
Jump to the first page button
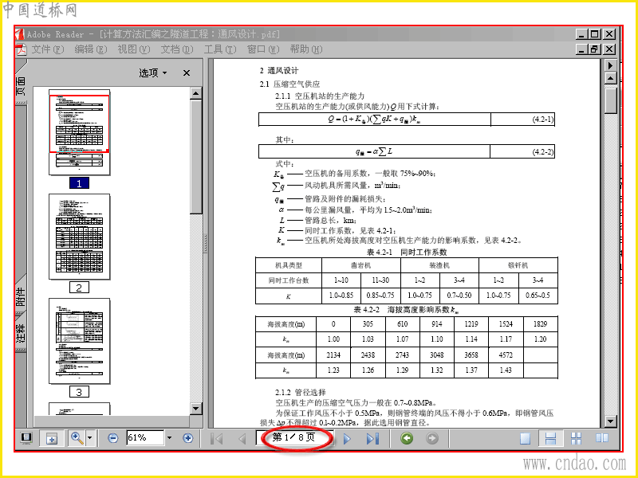216,439
